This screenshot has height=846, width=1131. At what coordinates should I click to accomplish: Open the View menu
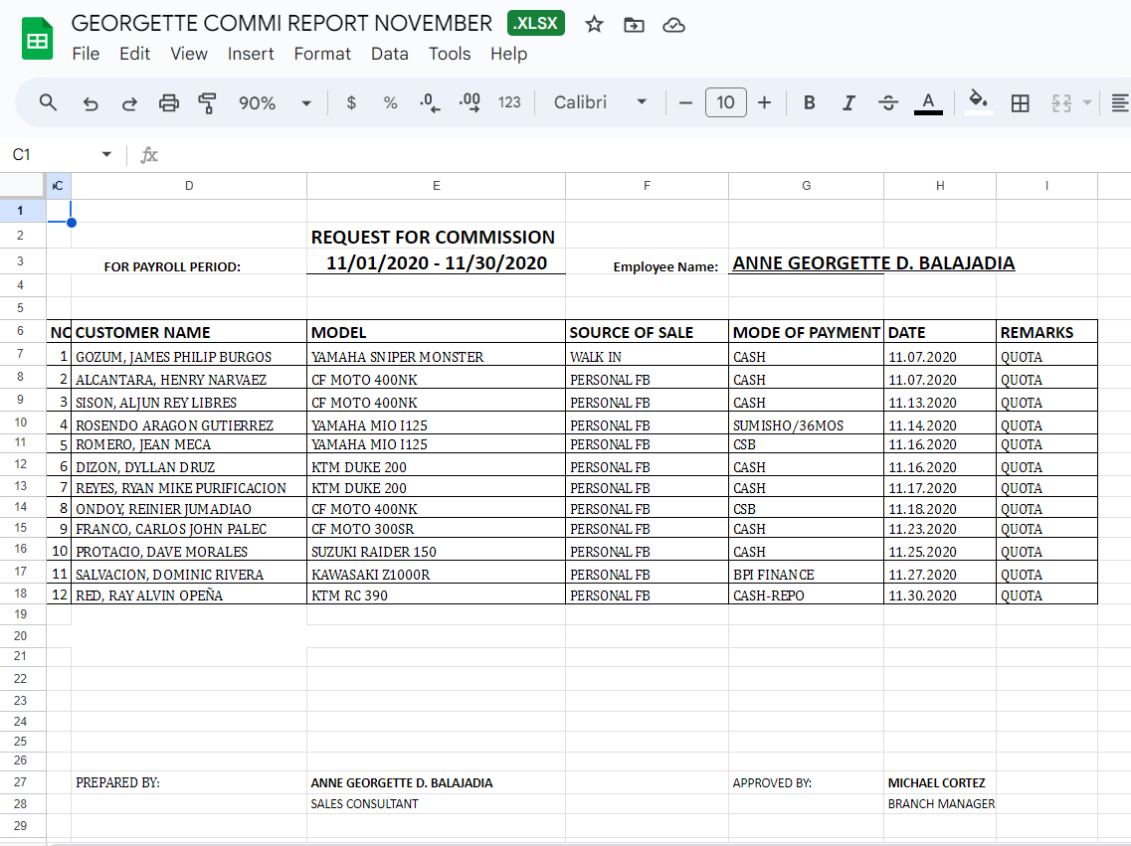[189, 54]
